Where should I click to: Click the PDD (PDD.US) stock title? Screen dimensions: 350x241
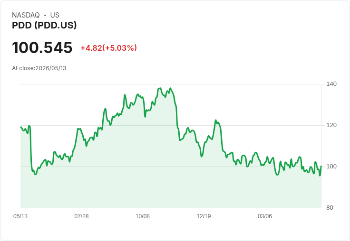click(44, 25)
